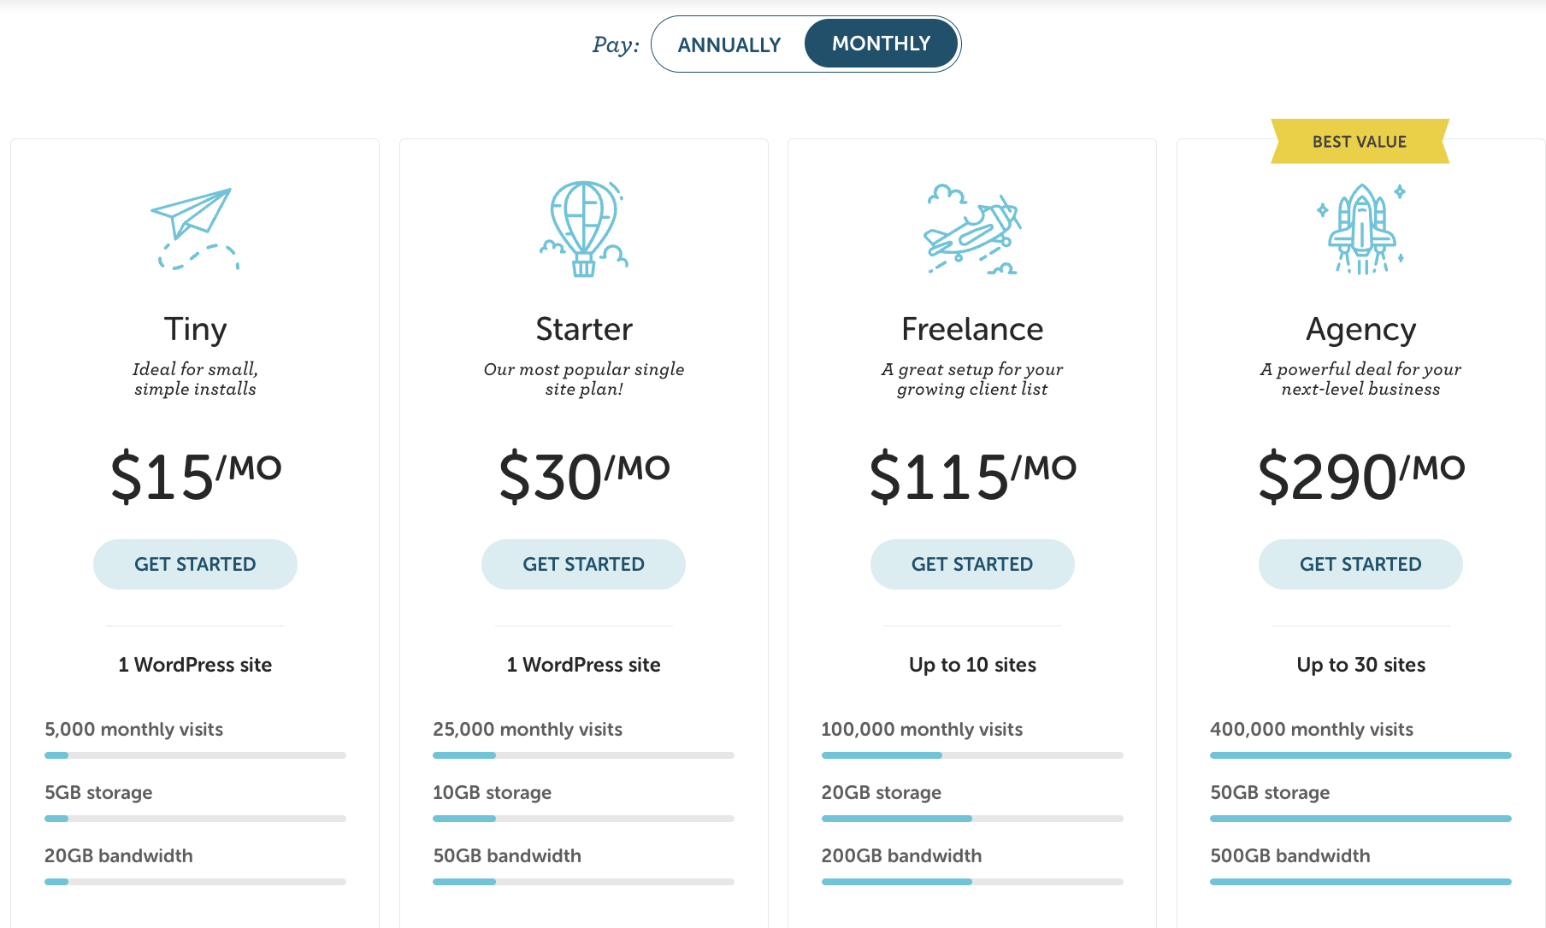Get started with the Tiny plan
Image resolution: width=1546 pixels, height=928 pixels.
coord(195,564)
